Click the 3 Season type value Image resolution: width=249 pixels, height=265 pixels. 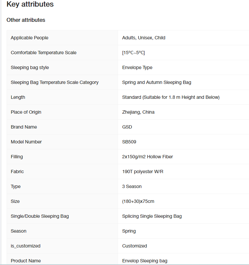132,186
